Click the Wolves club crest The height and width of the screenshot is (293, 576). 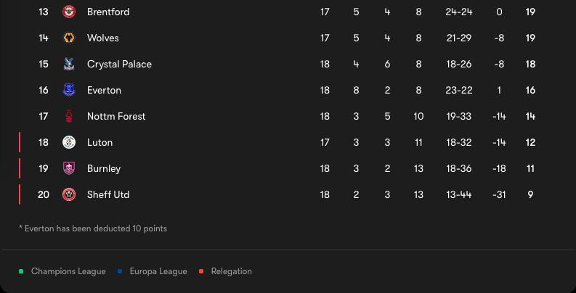click(x=69, y=38)
